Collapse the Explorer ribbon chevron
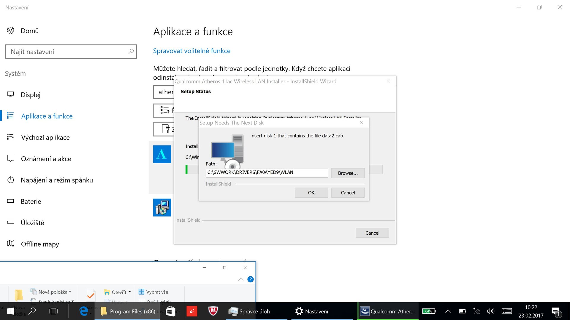This screenshot has width=570, height=320. coord(240,279)
